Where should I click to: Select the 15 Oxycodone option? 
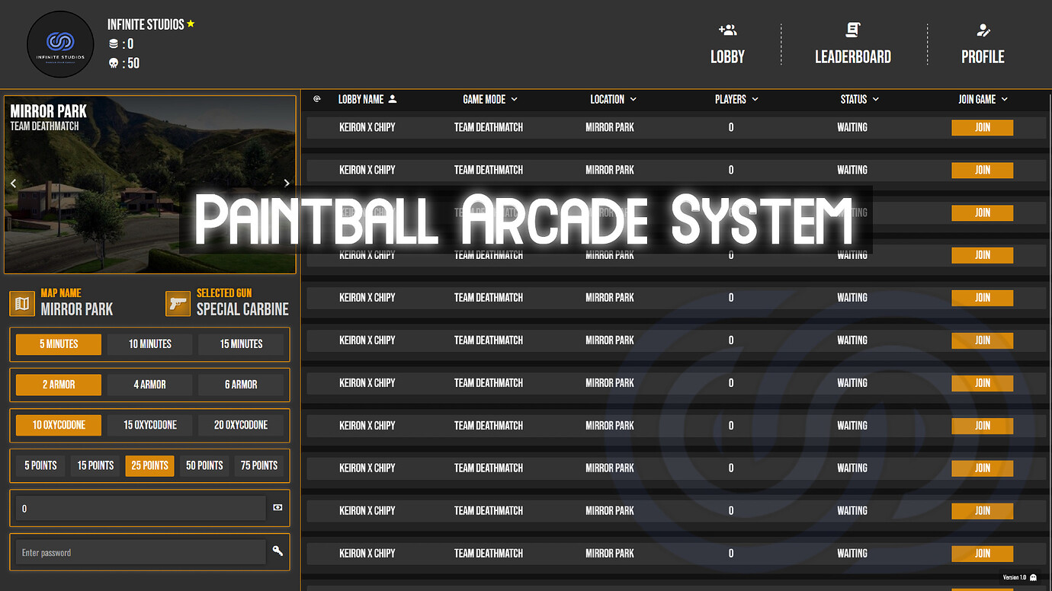tap(149, 425)
